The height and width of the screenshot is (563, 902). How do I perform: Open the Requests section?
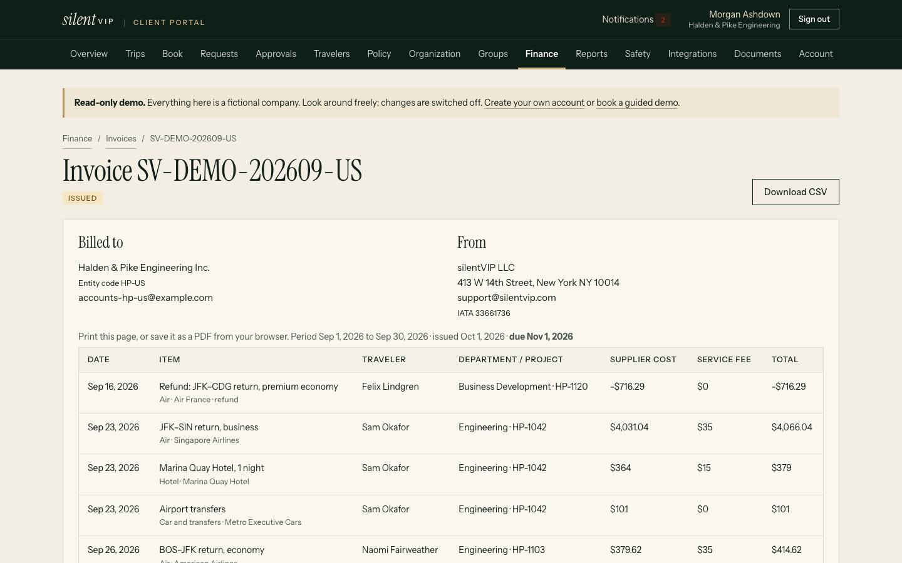coord(219,54)
